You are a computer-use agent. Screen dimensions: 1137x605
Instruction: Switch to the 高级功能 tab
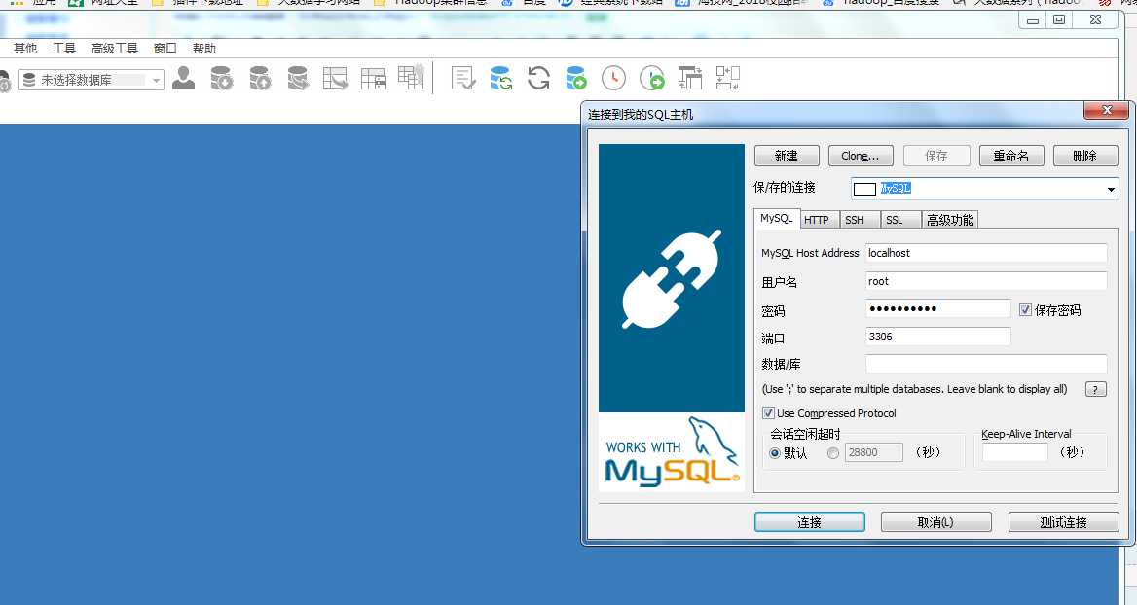click(950, 220)
